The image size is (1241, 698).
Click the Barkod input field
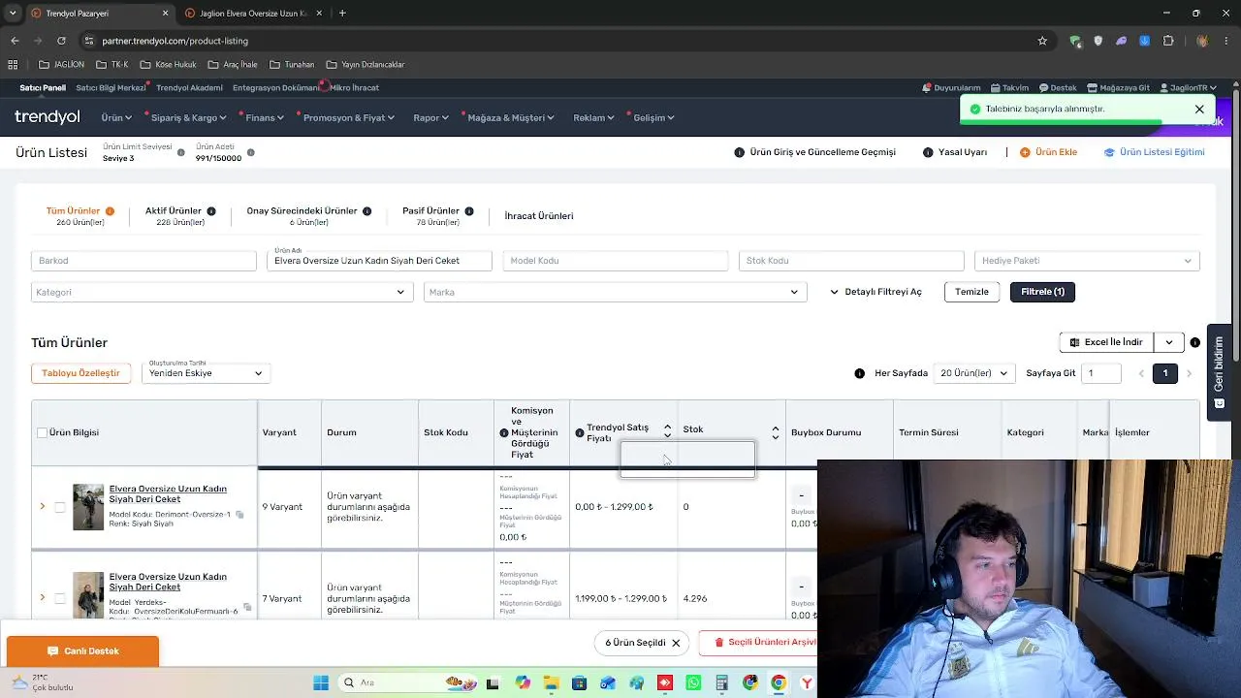coord(143,261)
